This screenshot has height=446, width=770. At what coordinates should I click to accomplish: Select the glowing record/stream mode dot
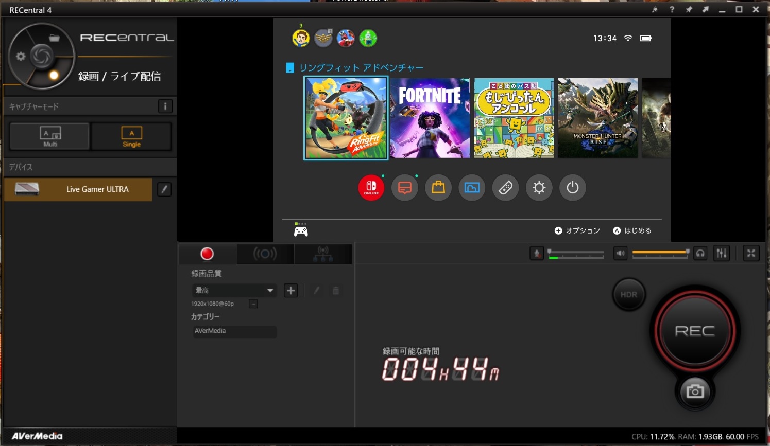[x=54, y=76]
